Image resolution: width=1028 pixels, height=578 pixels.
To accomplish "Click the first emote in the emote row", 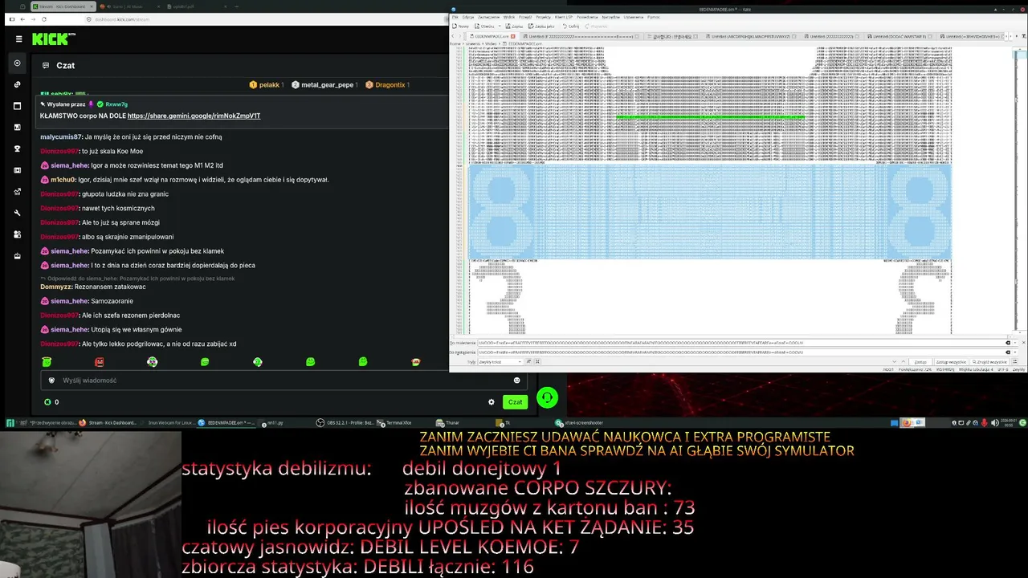I will [47, 362].
